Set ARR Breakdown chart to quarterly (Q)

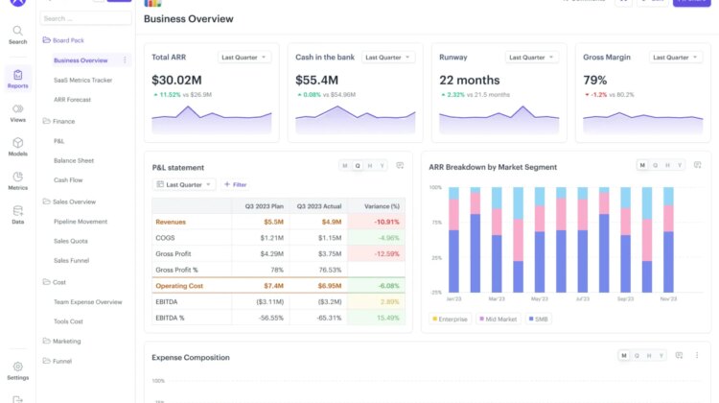(x=656, y=165)
